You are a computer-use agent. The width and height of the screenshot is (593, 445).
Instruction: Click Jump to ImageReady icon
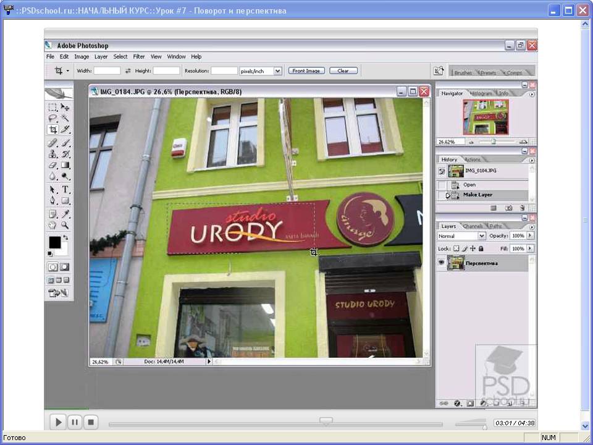[x=58, y=292]
